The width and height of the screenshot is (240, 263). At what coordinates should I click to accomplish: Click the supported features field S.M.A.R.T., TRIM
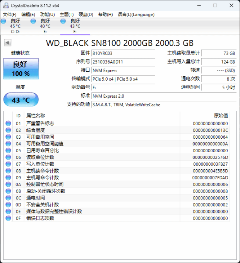[x=164, y=105]
